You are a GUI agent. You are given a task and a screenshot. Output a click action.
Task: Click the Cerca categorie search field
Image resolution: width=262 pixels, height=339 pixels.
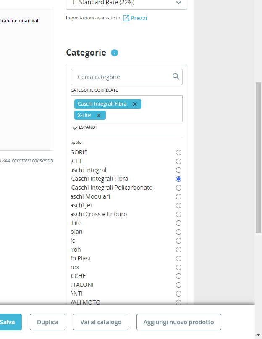pos(122,77)
